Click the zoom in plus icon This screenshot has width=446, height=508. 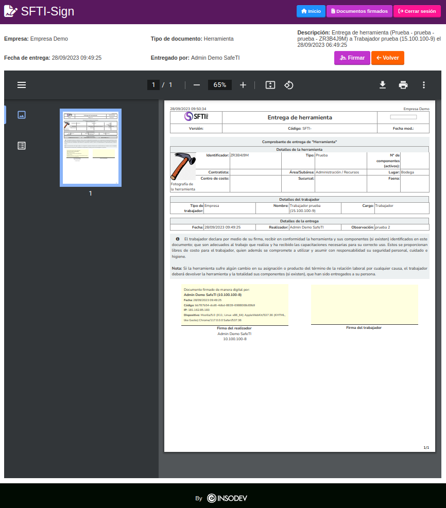click(243, 85)
